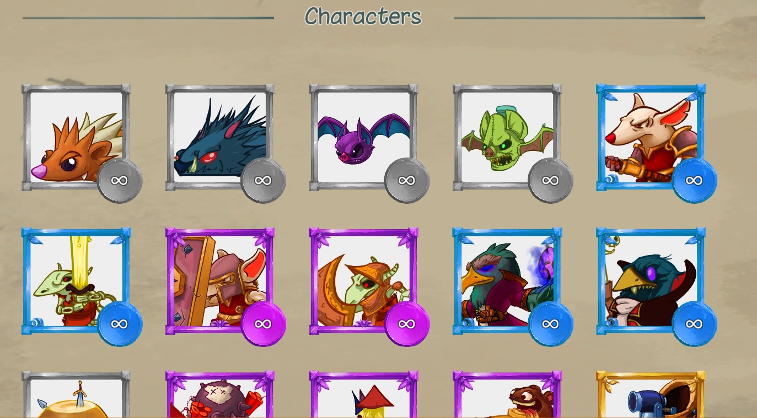The width and height of the screenshot is (757, 418).
Task: Open the purple bat character portrait
Action: (363, 138)
